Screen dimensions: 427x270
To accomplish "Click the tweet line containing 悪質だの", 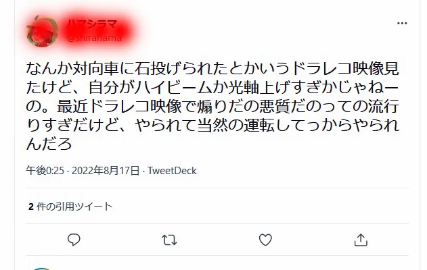I will pyautogui.click(x=212, y=106).
